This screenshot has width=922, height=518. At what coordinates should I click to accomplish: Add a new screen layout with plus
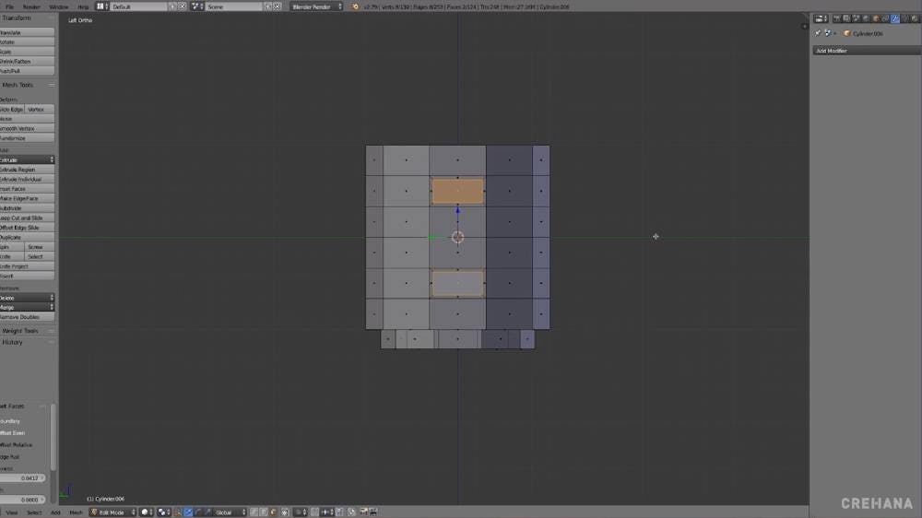(x=172, y=6)
